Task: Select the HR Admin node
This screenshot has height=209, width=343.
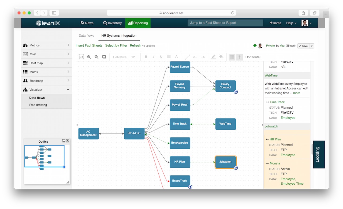Action: [x=134, y=133]
